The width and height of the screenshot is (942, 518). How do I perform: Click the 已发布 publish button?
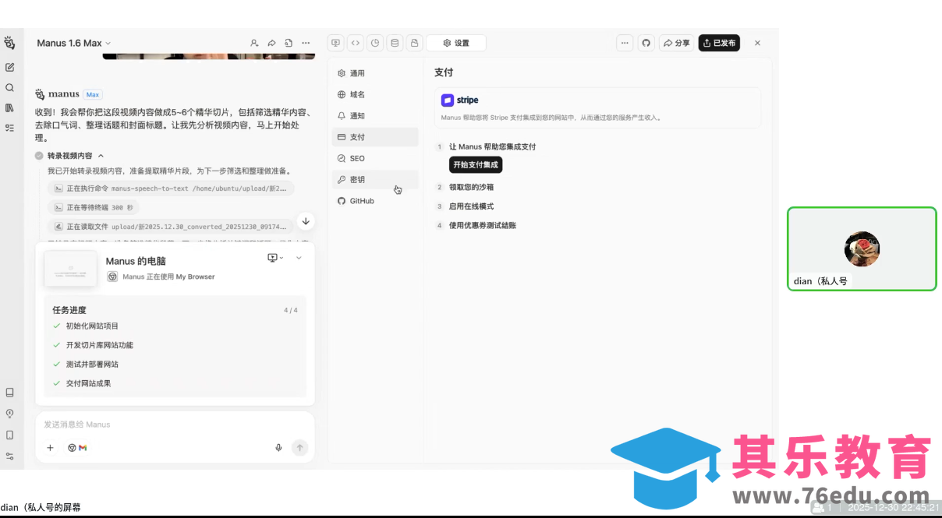coord(719,43)
